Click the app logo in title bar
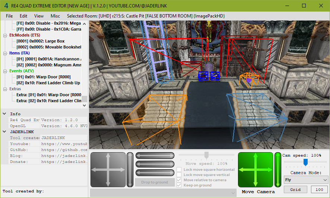The height and width of the screenshot is (198, 330). (6, 6)
